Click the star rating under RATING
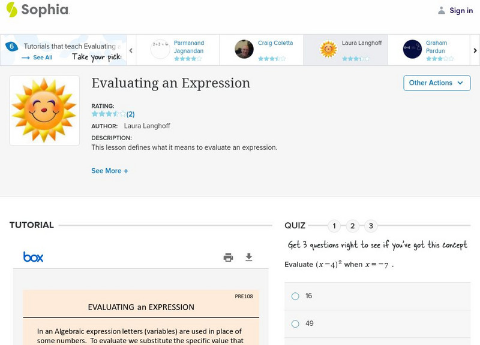The width and height of the screenshot is (480, 345). 109,114
